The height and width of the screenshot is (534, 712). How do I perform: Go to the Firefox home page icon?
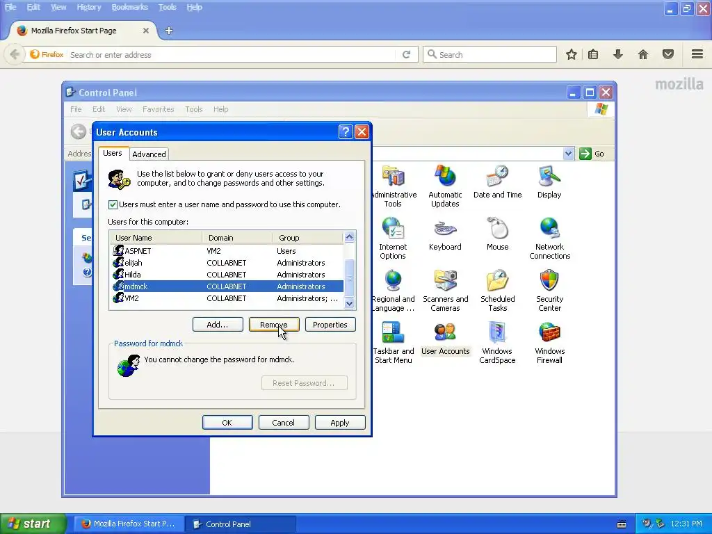(x=643, y=54)
